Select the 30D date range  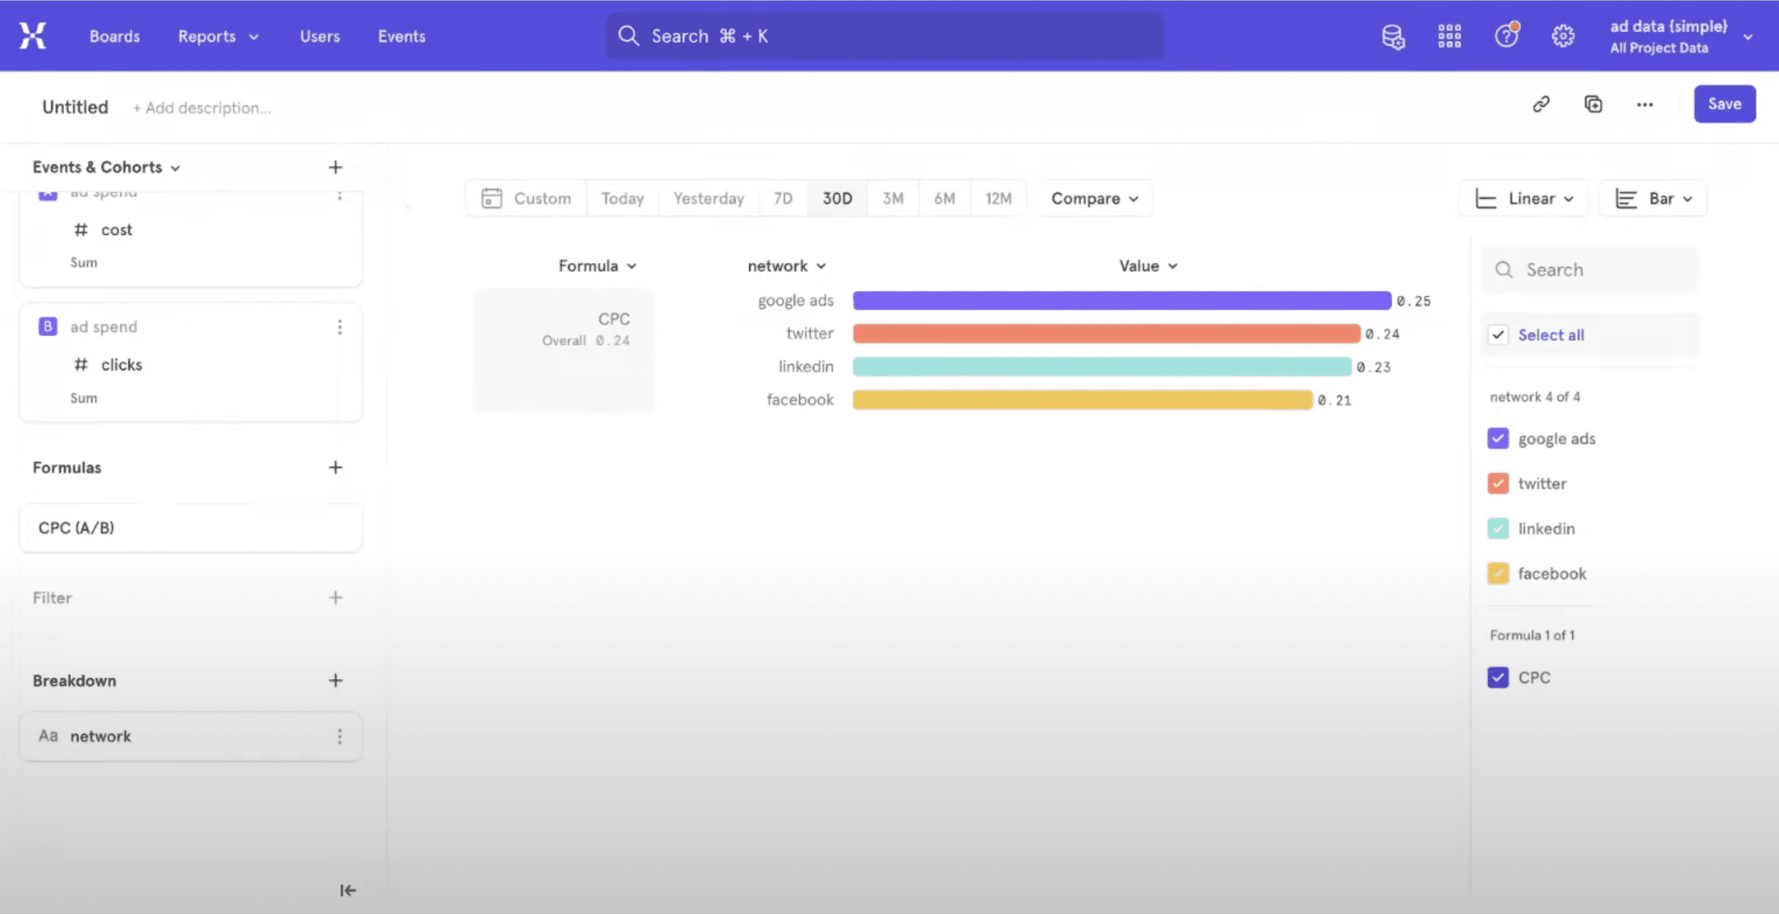pyautogui.click(x=837, y=198)
